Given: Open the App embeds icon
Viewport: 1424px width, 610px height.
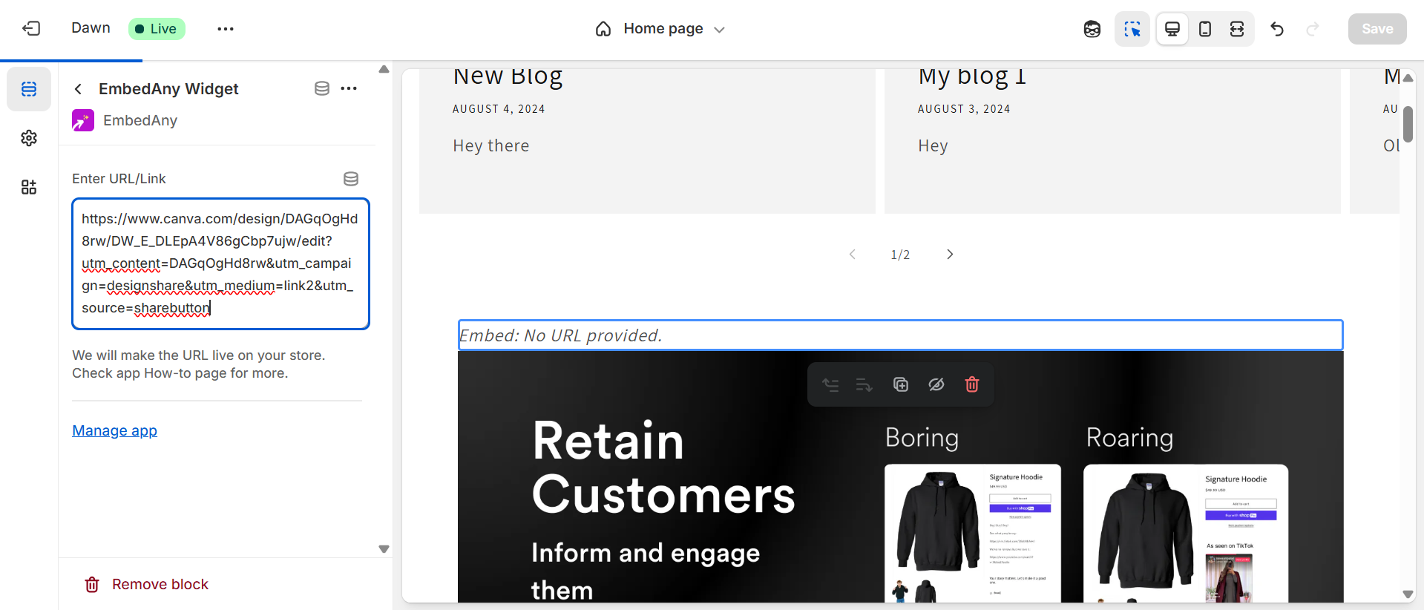Looking at the screenshot, I should coord(29,187).
